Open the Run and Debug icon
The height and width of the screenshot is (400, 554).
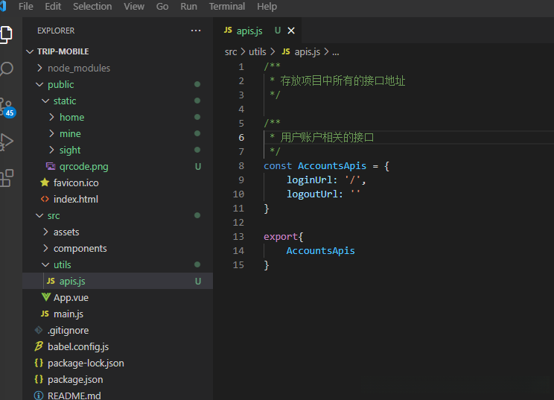tap(7, 142)
